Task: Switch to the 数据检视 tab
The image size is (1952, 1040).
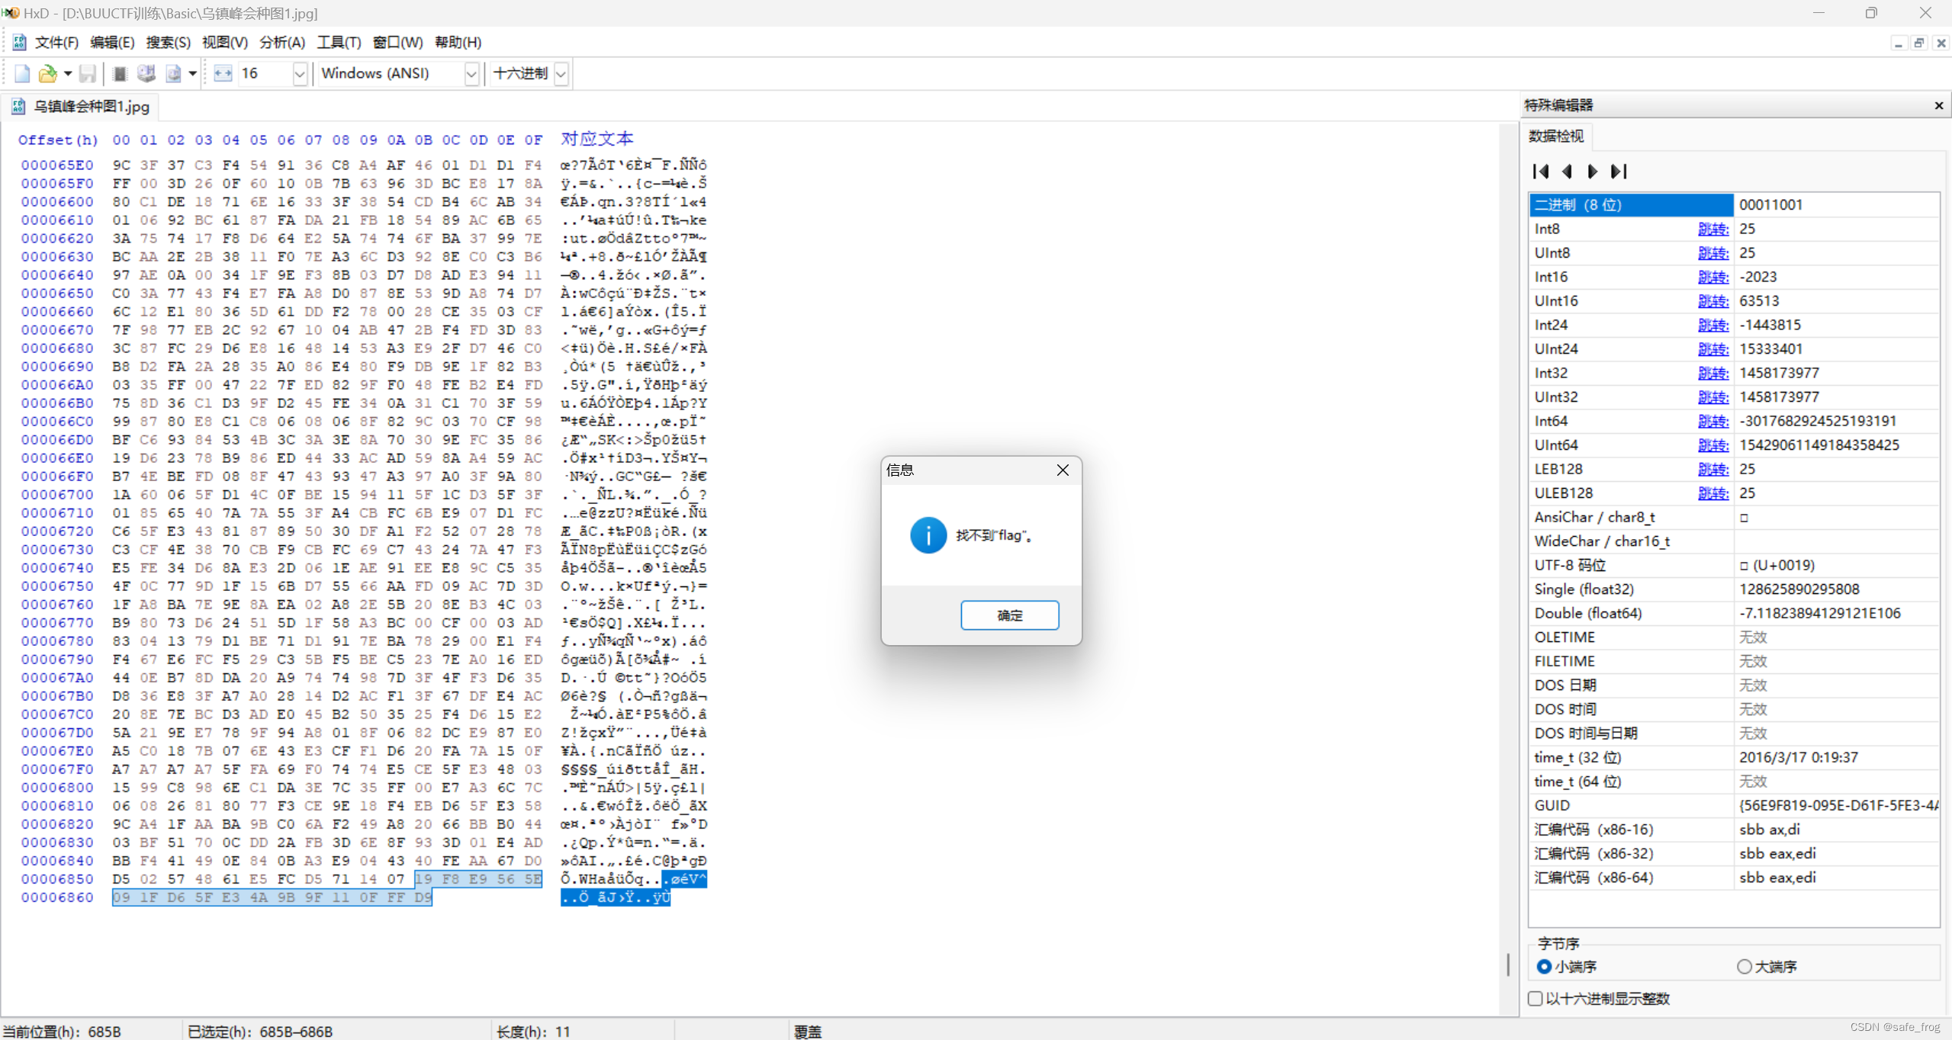Action: coord(1556,136)
